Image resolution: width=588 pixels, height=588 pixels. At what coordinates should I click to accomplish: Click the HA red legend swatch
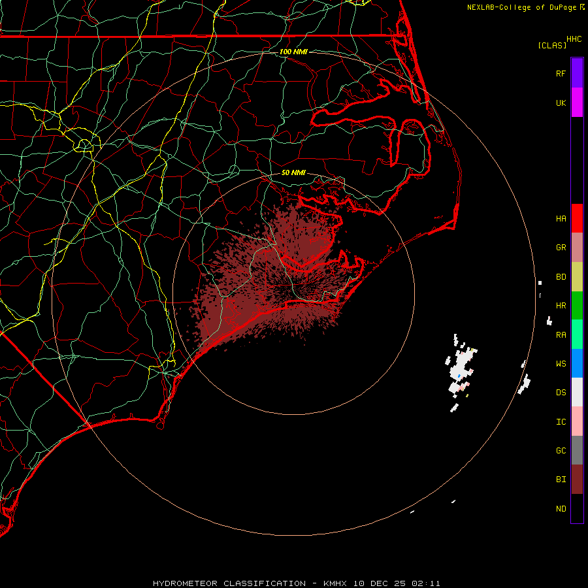[577, 218]
